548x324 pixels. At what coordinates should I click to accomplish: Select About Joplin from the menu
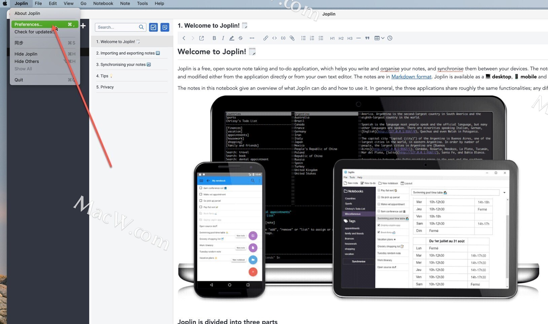coord(45,13)
